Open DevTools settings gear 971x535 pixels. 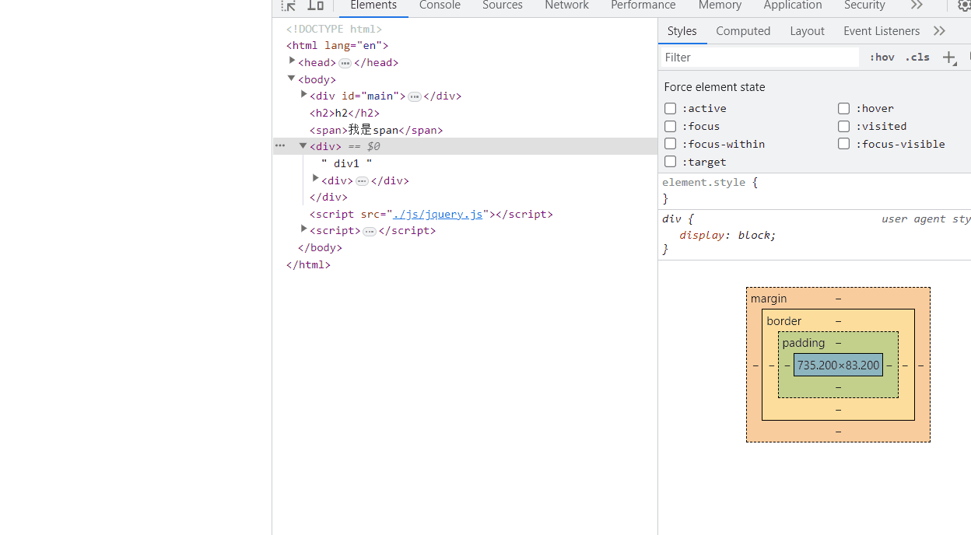click(x=964, y=5)
